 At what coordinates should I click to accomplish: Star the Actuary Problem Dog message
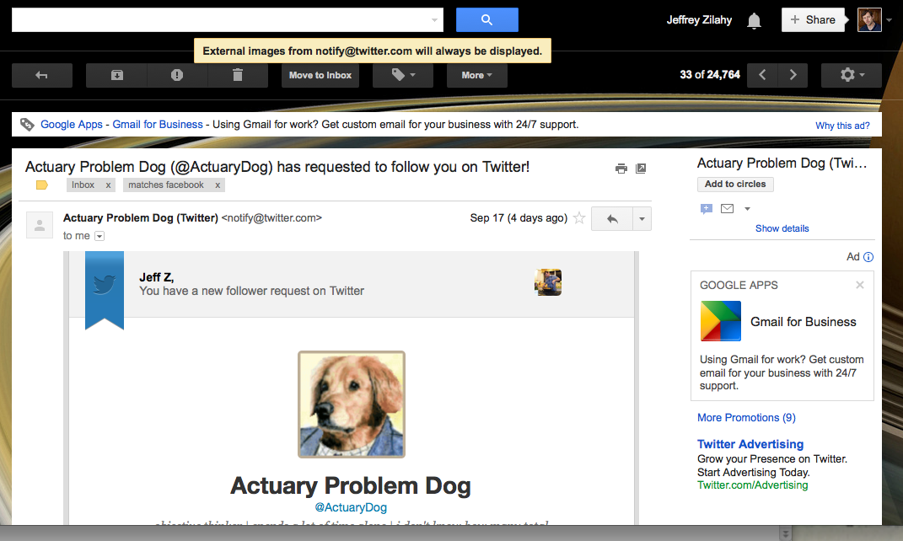(x=579, y=218)
